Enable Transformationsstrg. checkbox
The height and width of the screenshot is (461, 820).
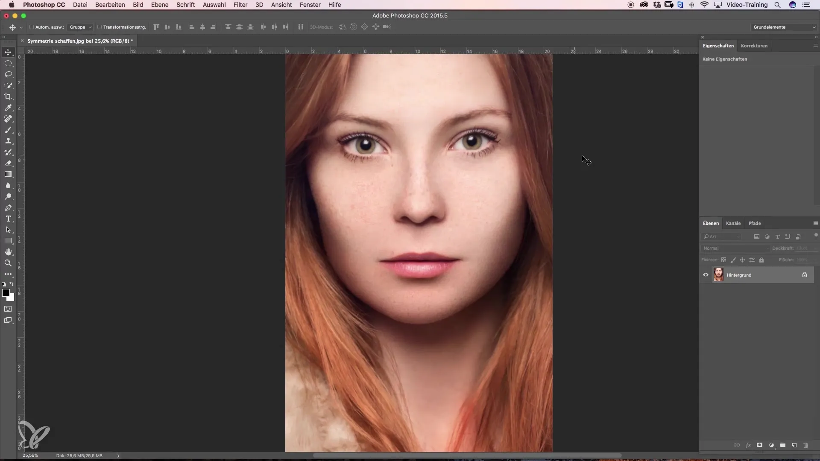[x=100, y=27]
